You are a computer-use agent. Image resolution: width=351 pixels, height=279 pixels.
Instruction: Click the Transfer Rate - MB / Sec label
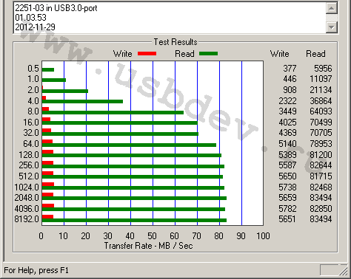148,246
